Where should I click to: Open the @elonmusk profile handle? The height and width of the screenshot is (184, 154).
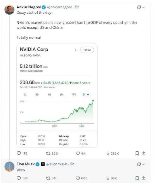coord(57,164)
